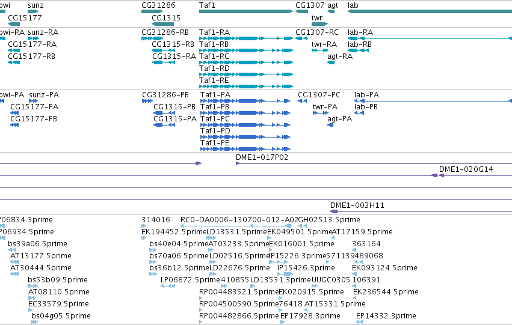The width and height of the screenshot is (512, 325).
Task: Select the twr gene label
Action: pyautogui.click(x=316, y=18)
